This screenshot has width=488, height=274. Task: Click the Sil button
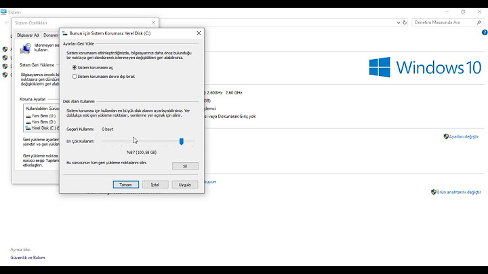pos(185,166)
